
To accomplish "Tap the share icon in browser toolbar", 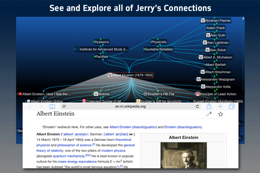I will (209, 106).
